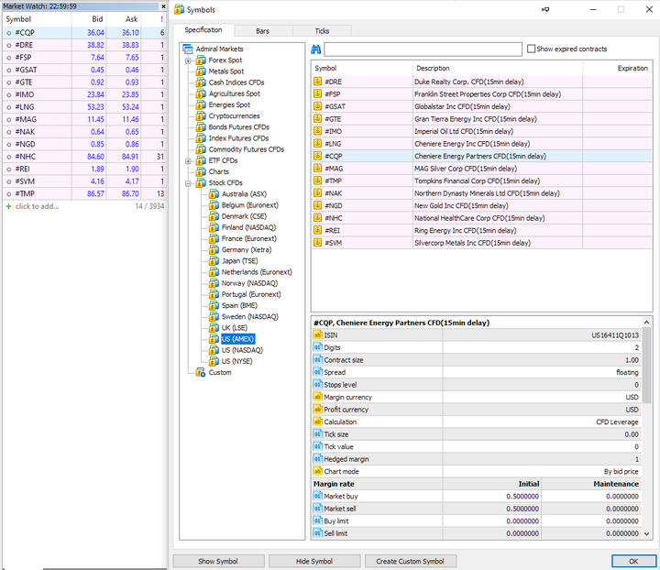Open the Bars tab
The height and width of the screenshot is (570, 660).
263,31
